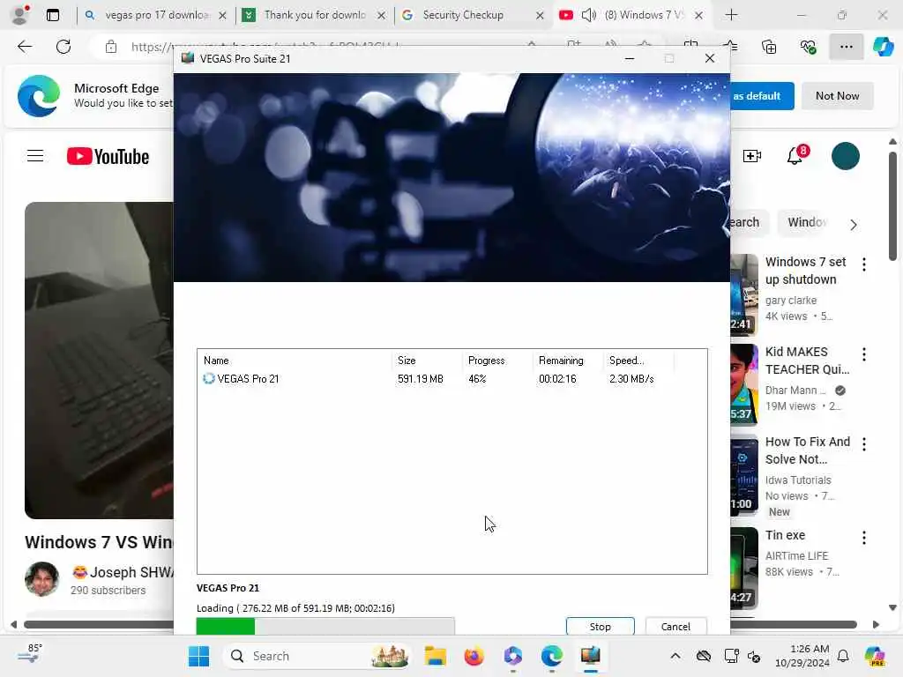Open YouTube notifications bell
Viewport: 903px width, 677px height.
(795, 155)
